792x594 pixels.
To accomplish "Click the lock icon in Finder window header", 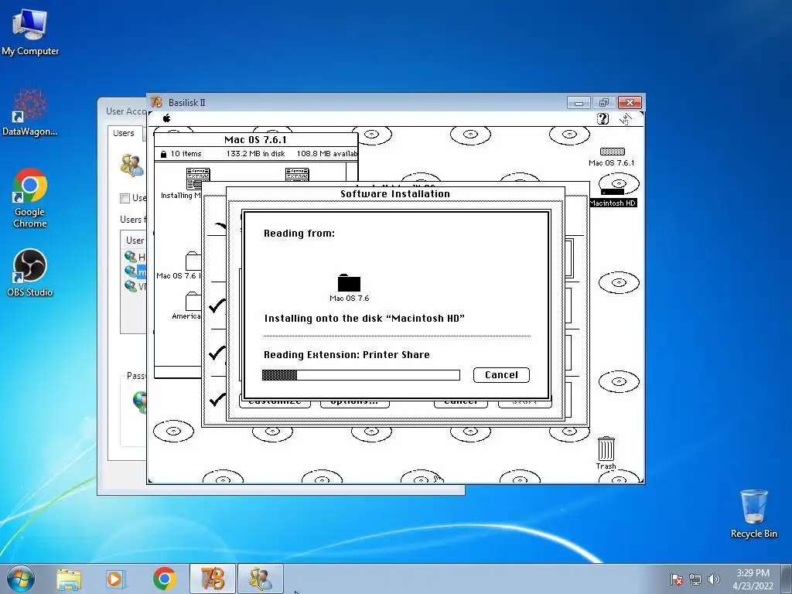I will [163, 154].
